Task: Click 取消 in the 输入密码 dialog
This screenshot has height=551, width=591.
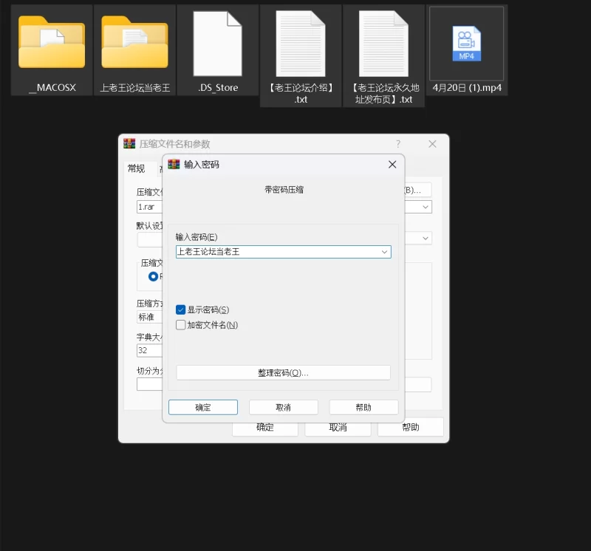Action: (283, 408)
